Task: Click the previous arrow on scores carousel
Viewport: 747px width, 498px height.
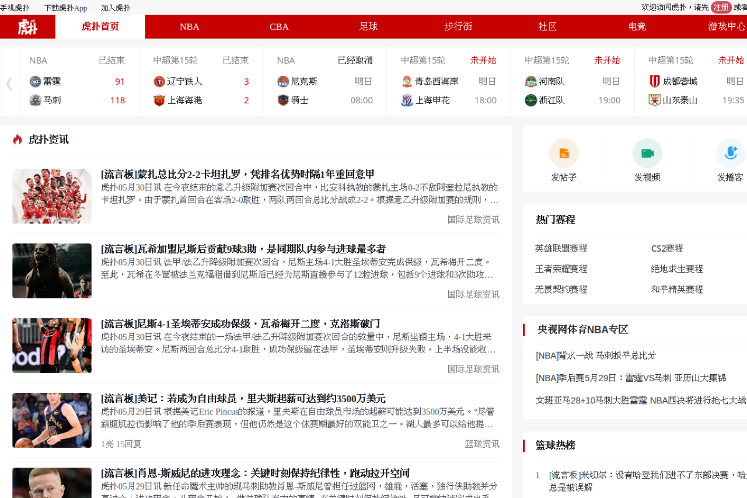Action: 9,83
